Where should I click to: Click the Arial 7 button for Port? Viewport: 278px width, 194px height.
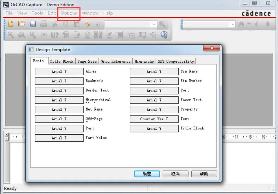point(154,91)
